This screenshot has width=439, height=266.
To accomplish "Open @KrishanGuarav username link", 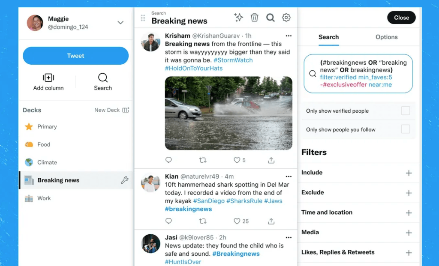I will [x=216, y=36].
